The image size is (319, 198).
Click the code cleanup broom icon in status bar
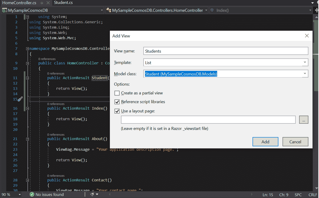[92, 194]
